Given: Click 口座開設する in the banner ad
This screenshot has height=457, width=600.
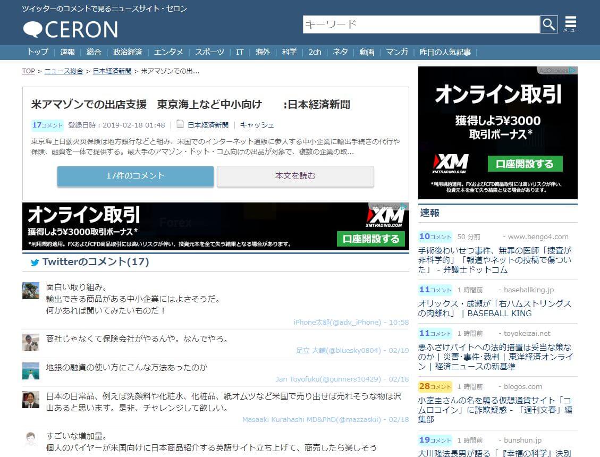Looking at the screenshot, I should click(371, 239).
